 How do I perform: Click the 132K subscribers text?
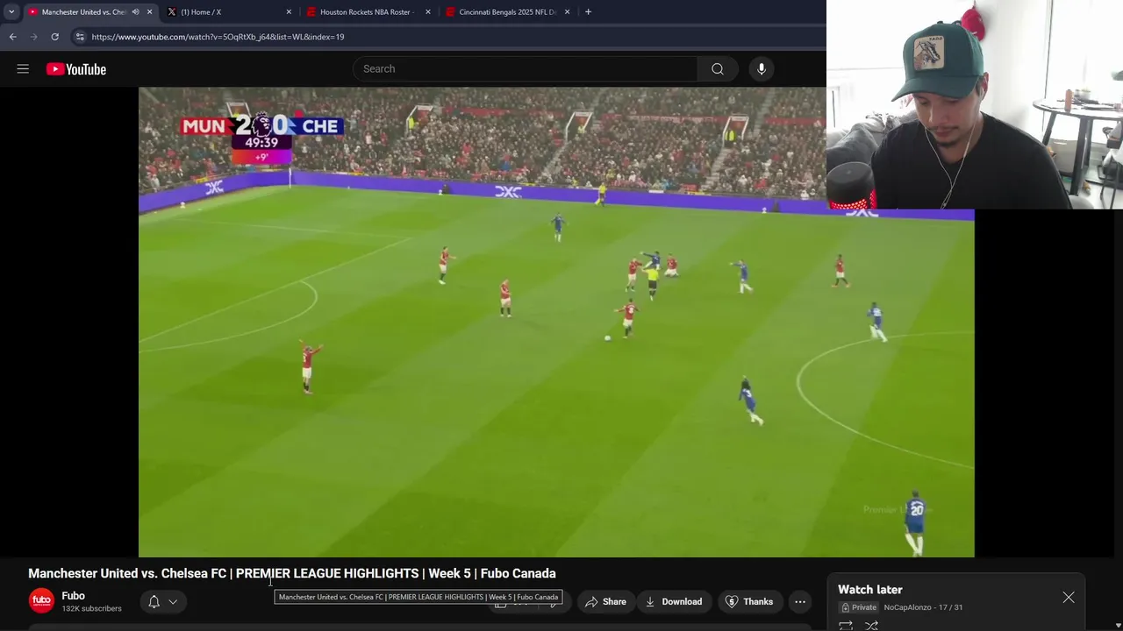pos(91,609)
